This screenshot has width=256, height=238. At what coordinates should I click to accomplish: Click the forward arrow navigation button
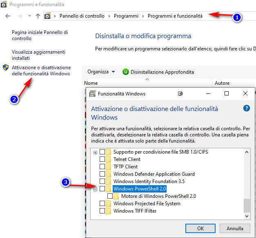click(20, 16)
